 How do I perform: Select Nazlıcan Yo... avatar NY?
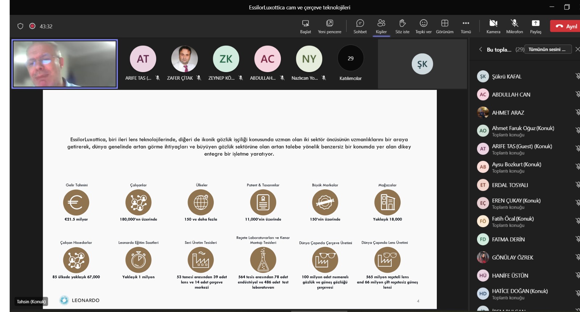click(x=309, y=59)
